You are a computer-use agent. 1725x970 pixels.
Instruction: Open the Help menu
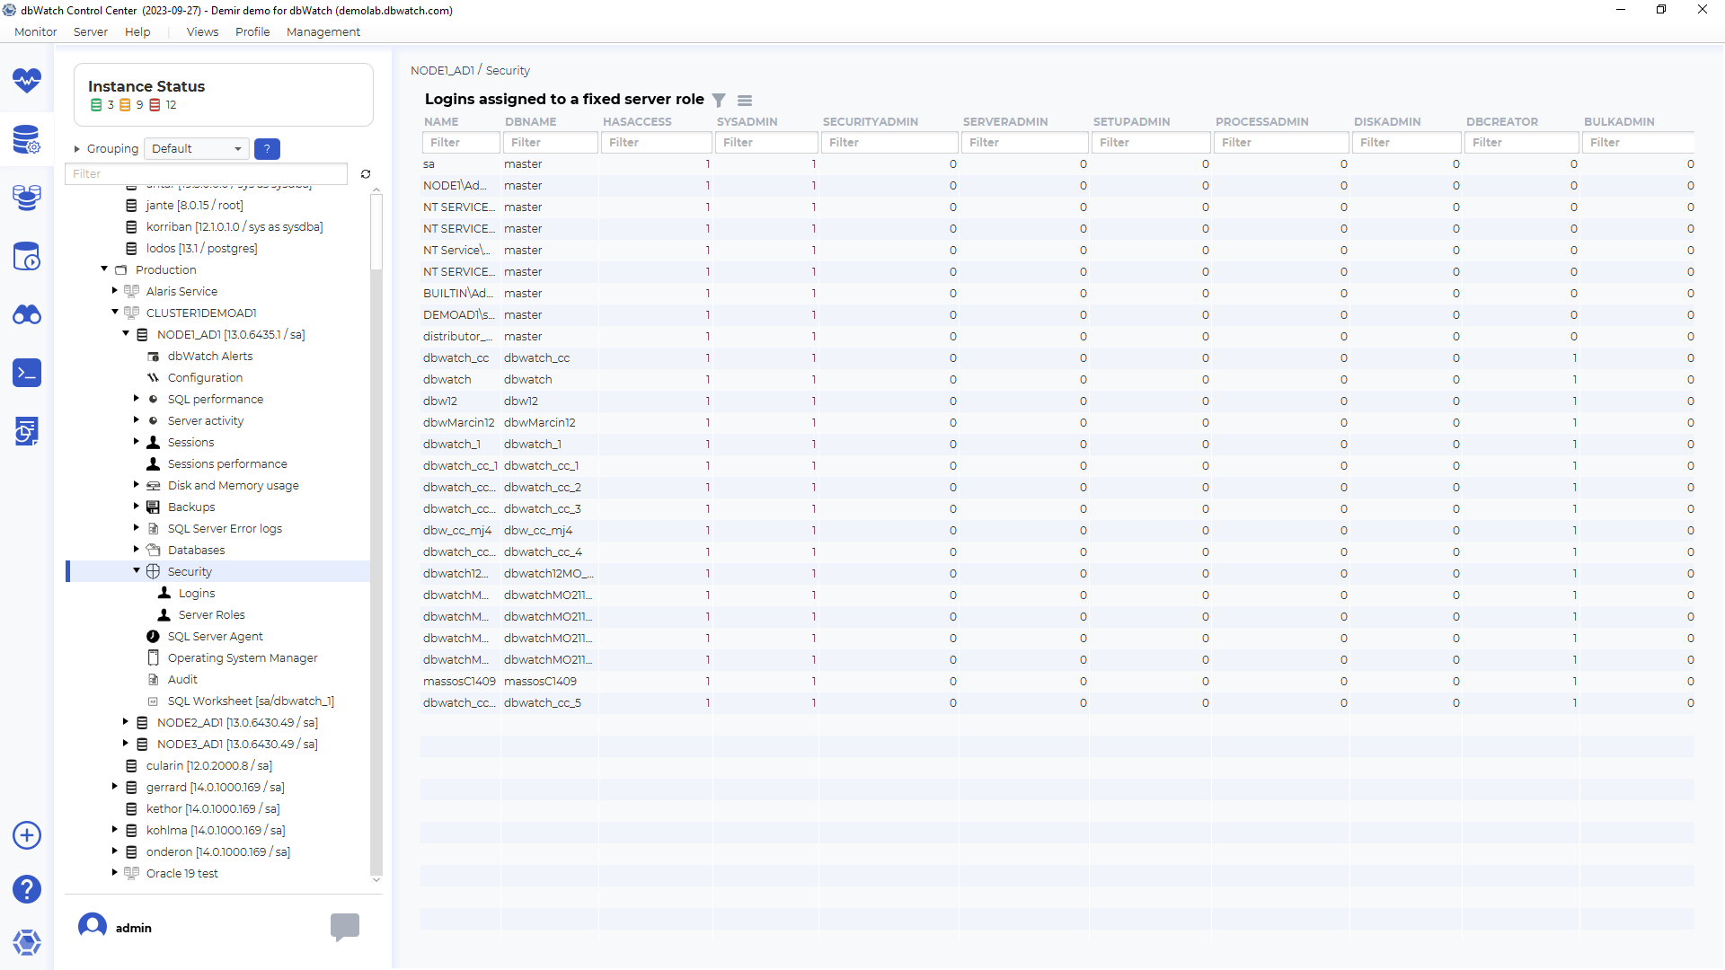pyautogui.click(x=137, y=32)
